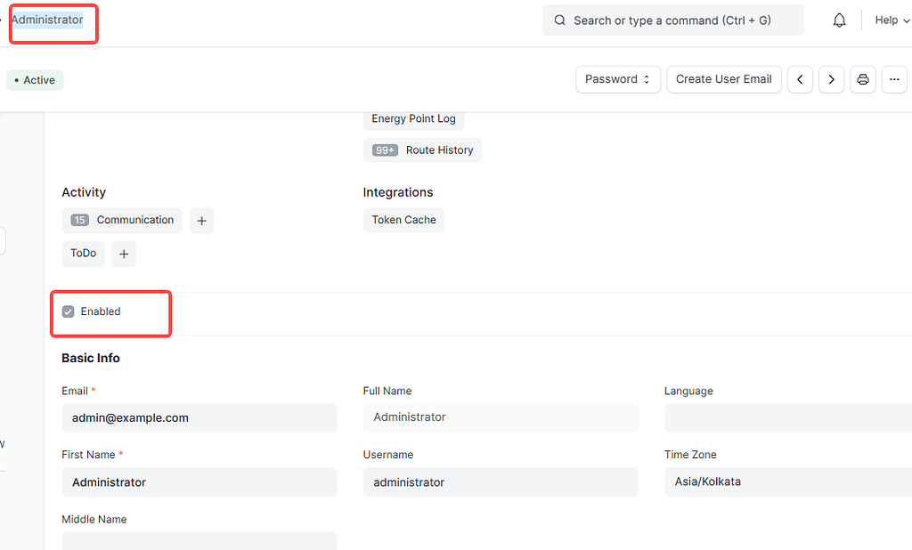This screenshot has height=550, width=912.
Task: Click the Administrator page title
Action: (47, 20)
